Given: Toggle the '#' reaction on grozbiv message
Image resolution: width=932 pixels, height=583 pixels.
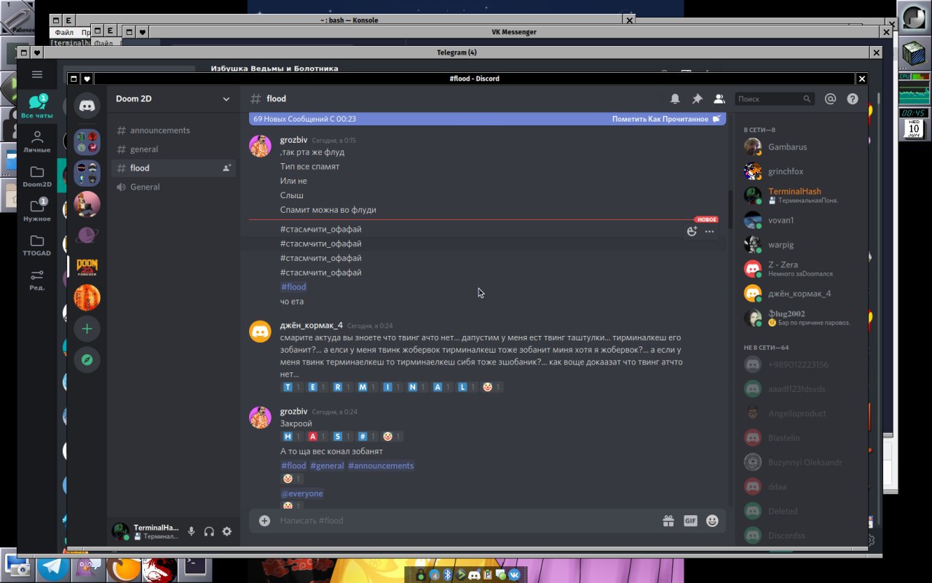Looking at the screenshot, I should [368, 437].
